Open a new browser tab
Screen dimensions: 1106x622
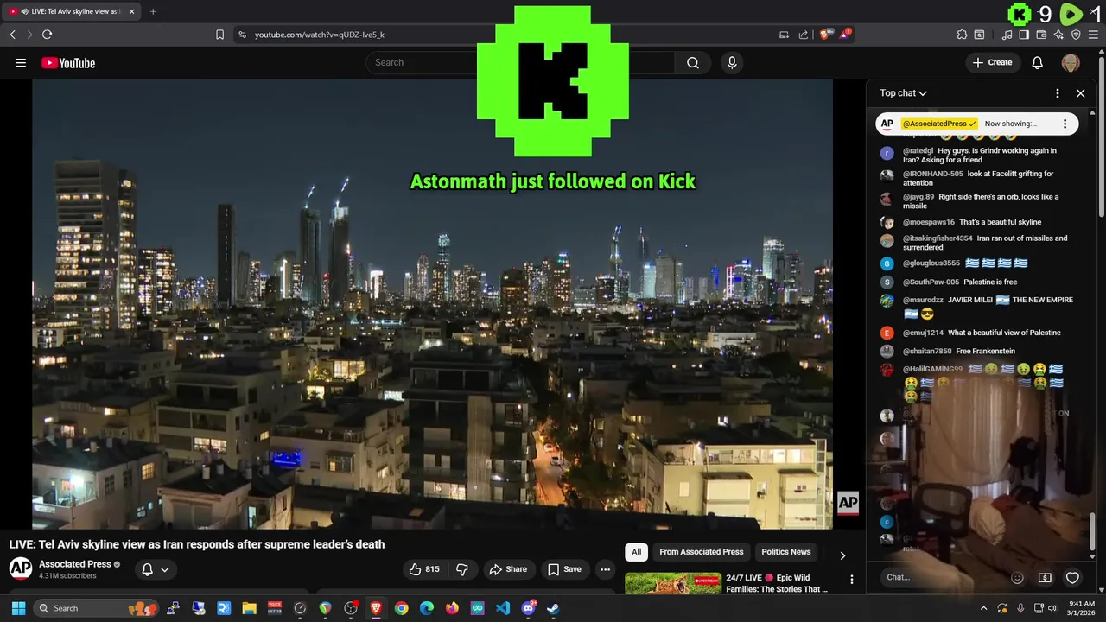153,11
